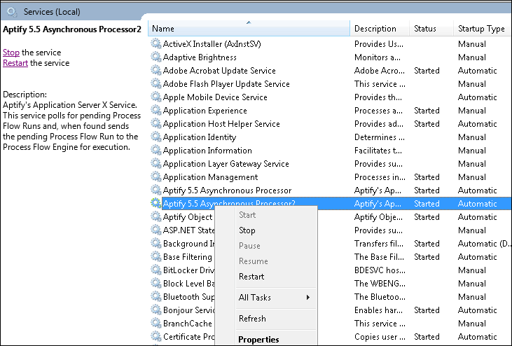Choose Stop from the context menu
The image size is (512, 346).
coord(247,230)
